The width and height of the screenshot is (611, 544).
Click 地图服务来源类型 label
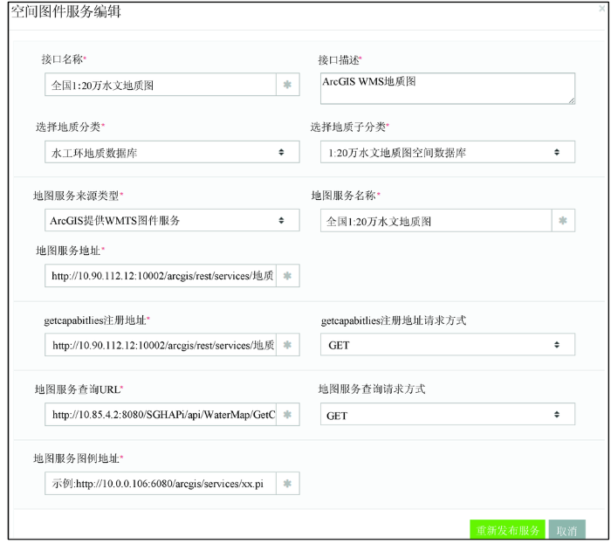point(77,196)
